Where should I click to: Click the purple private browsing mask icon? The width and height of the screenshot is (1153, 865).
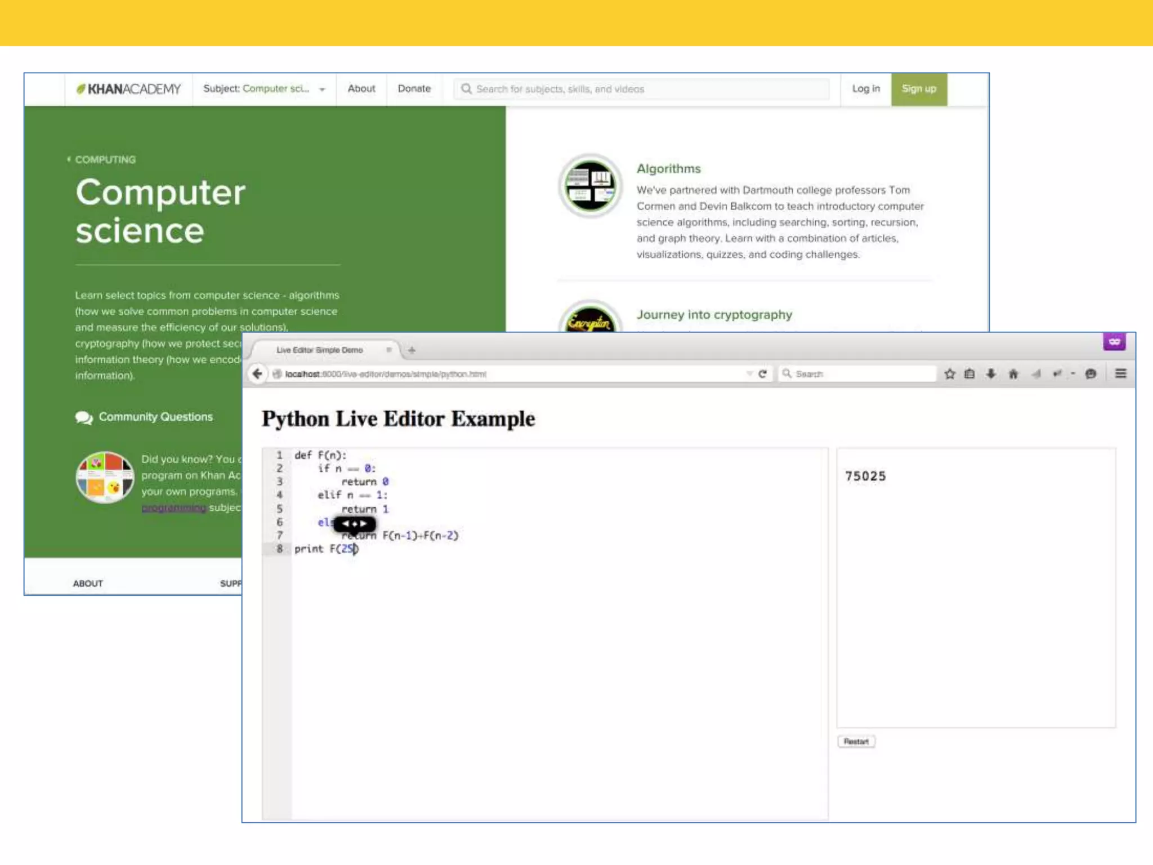tap(1114, 342)
